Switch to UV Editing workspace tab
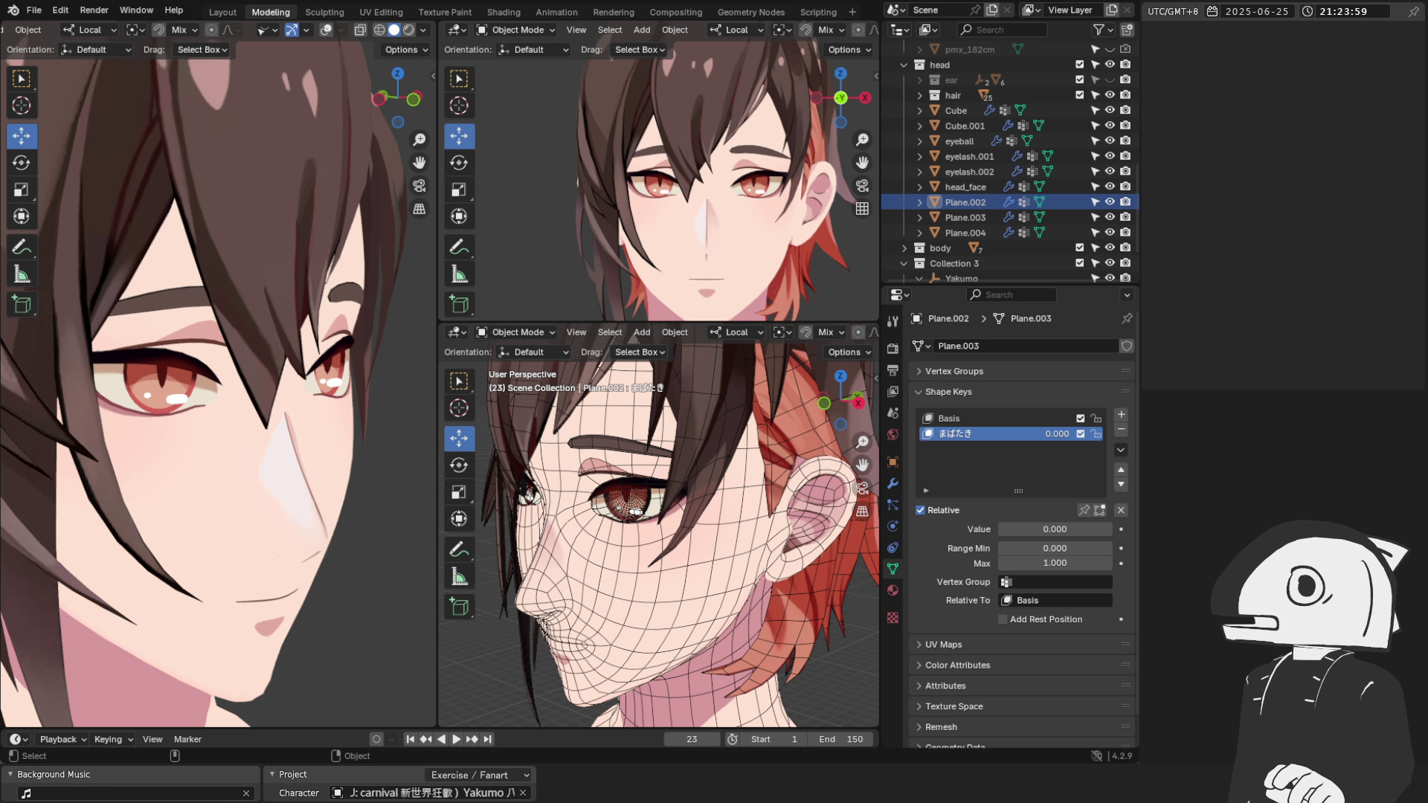Image resolution: width=1428 pixels, height=803 pixels. point(381,12)
